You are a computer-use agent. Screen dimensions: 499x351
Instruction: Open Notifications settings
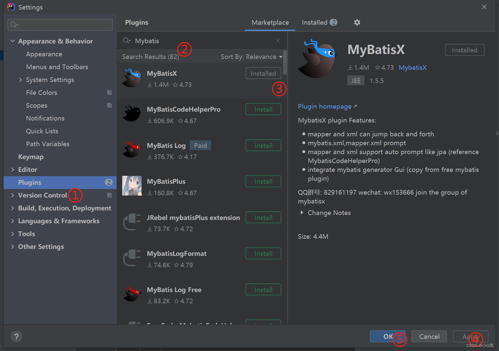pyautogui.click(x=45, y=118)
